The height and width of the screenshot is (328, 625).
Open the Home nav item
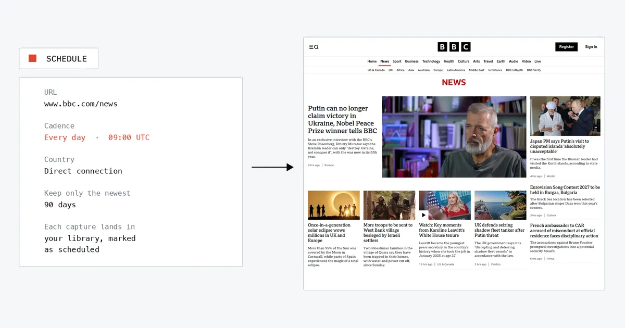coord(372,61)
